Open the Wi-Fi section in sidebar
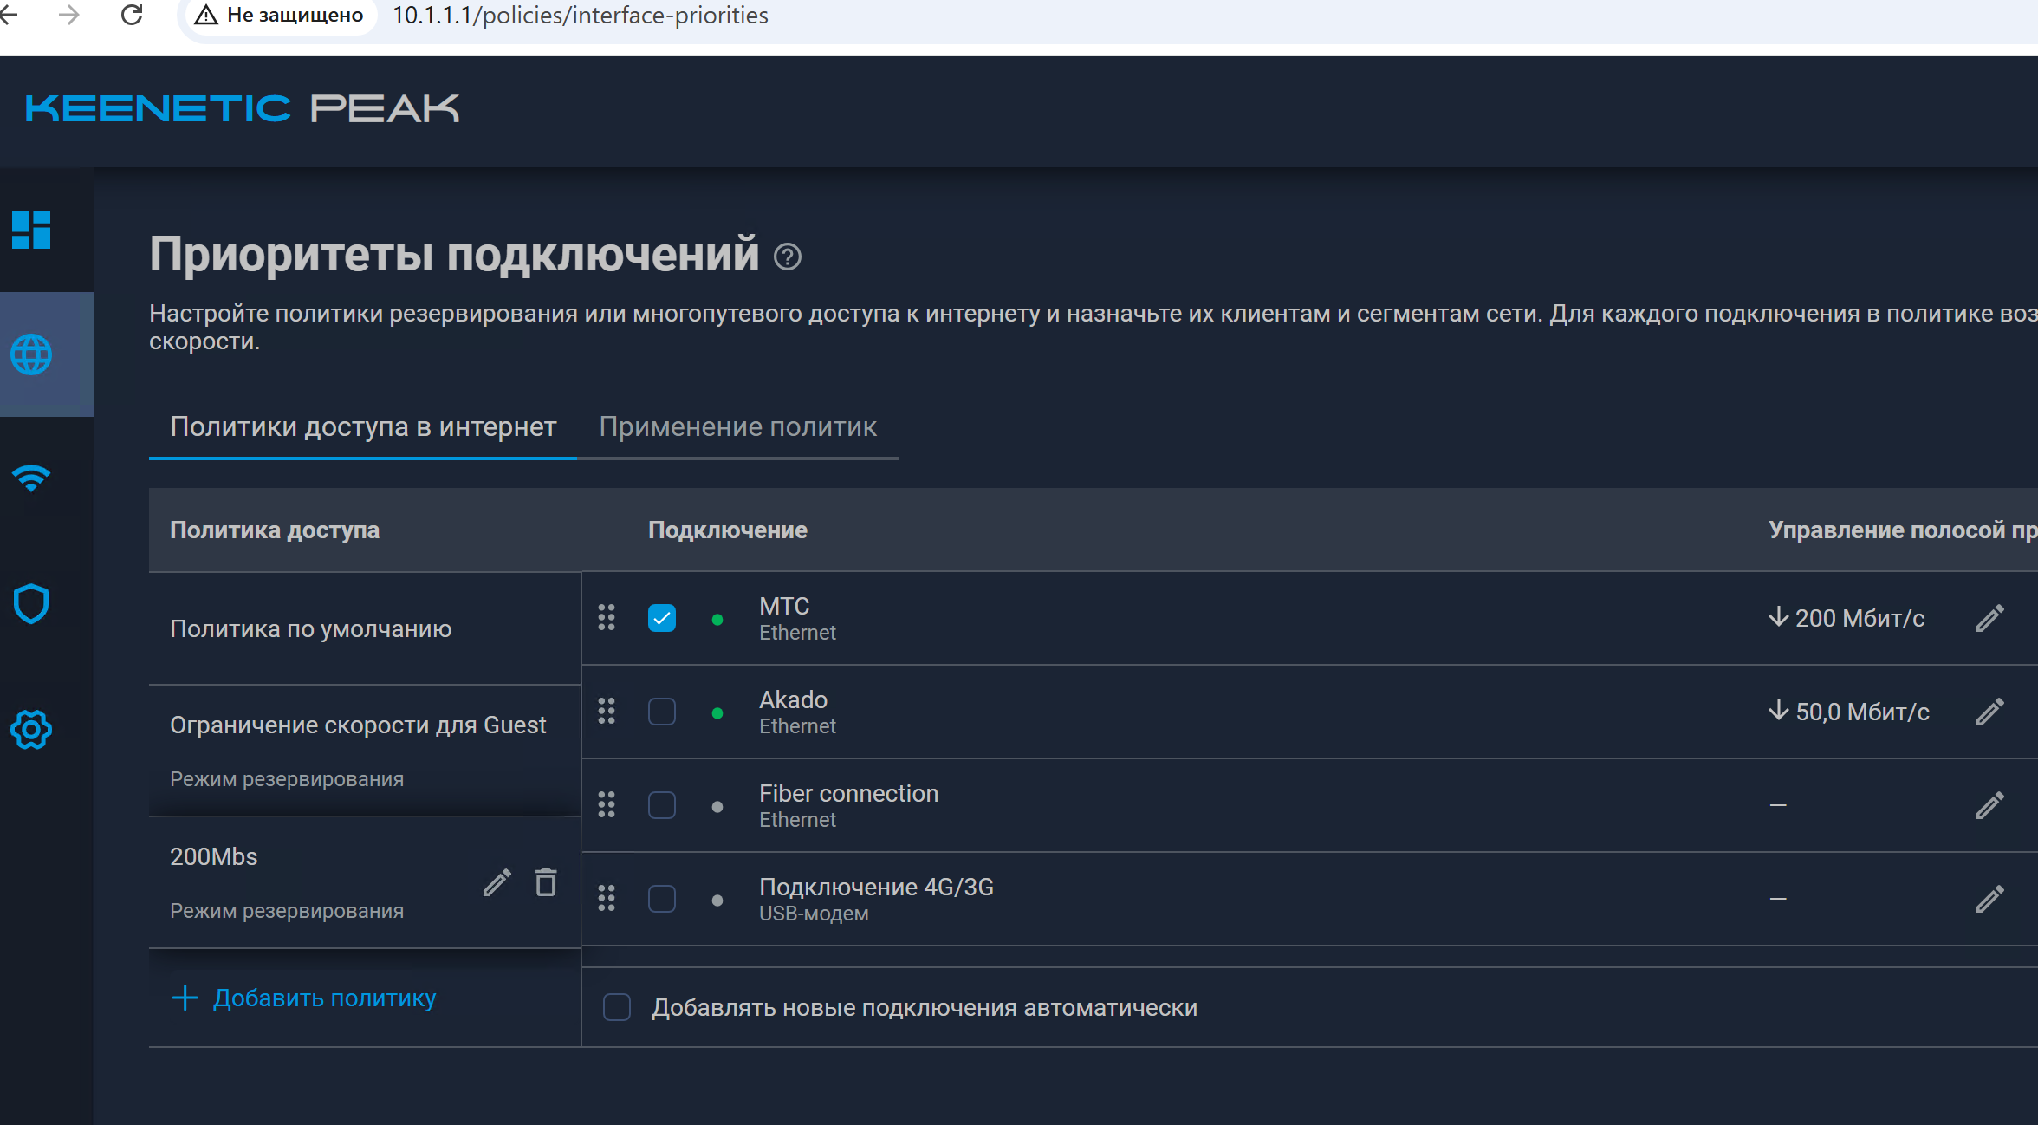Screen dimensions: 2038x1125 [31, 478]
